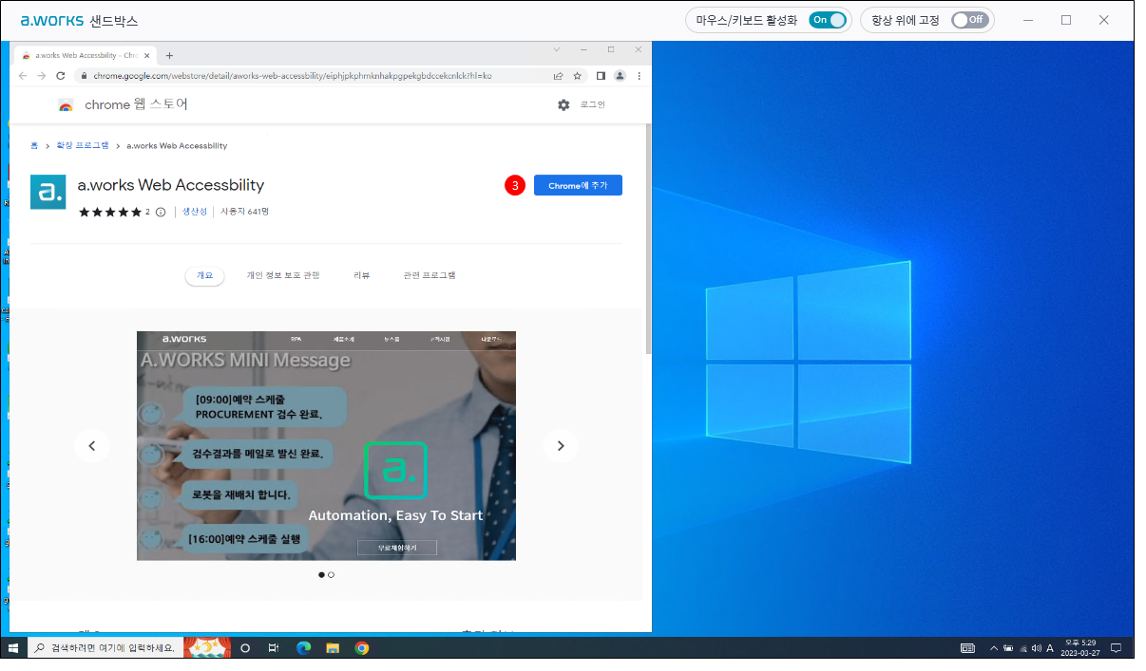Open notification center icon

coord(1117,648)
